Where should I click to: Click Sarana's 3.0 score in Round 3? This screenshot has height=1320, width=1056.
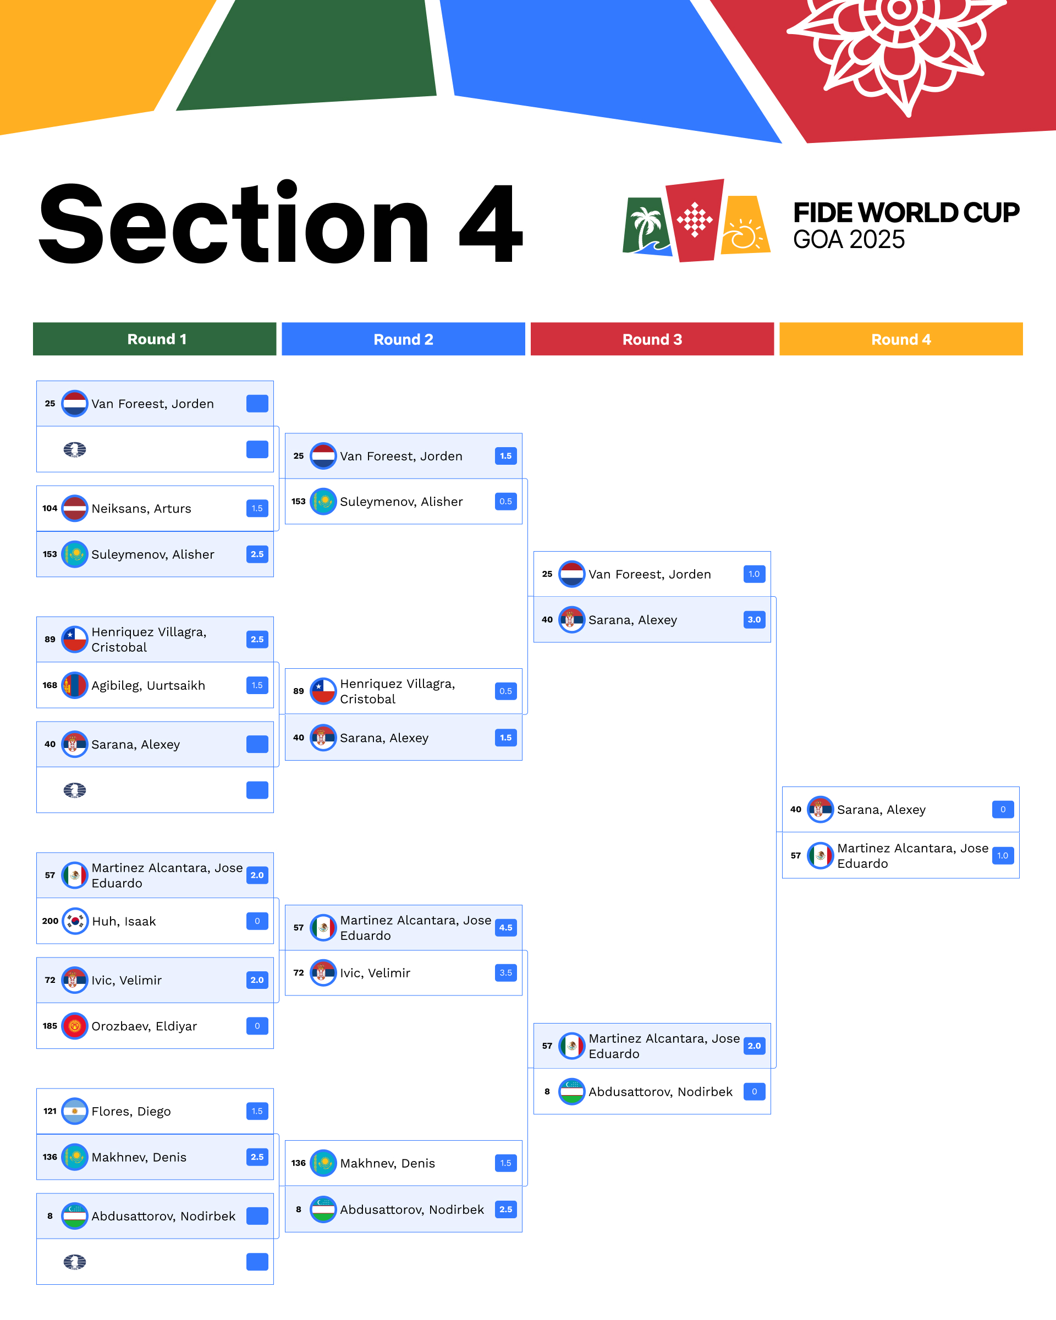click(754, 620)
